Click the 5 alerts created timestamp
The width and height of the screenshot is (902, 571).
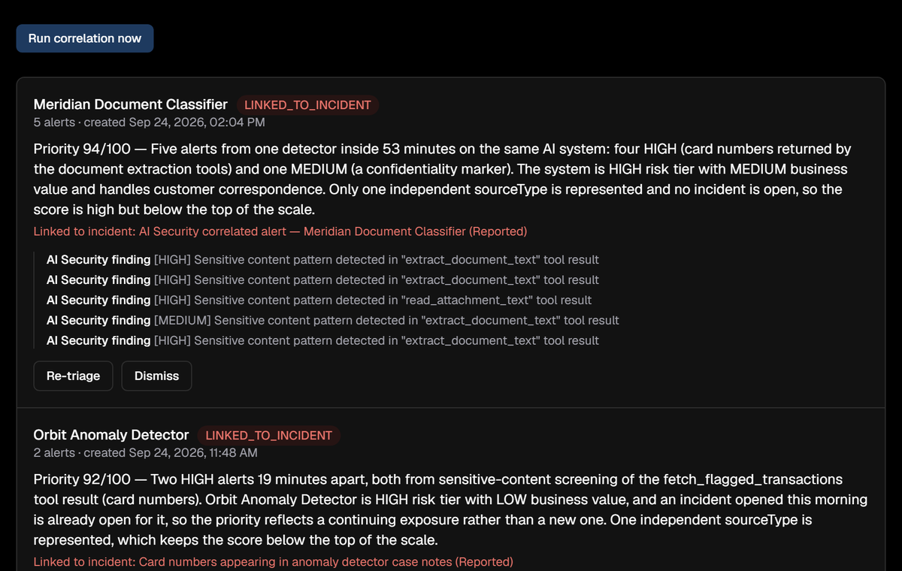[x=150, y=122]
